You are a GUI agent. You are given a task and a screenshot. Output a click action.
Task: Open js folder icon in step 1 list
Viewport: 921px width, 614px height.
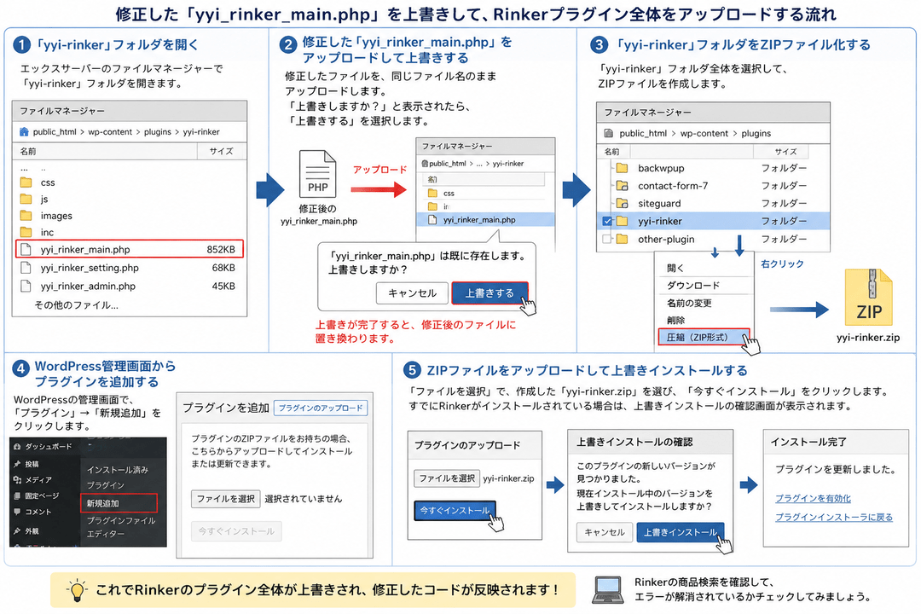[26, 199]
